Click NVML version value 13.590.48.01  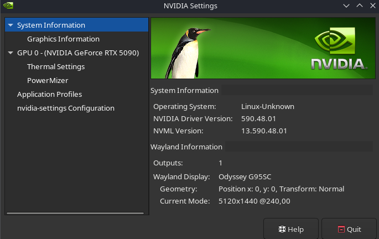[x=264, y=131]
